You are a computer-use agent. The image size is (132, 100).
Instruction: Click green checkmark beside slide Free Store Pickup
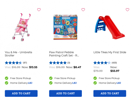pyautogui.click(x=95, y=78)
